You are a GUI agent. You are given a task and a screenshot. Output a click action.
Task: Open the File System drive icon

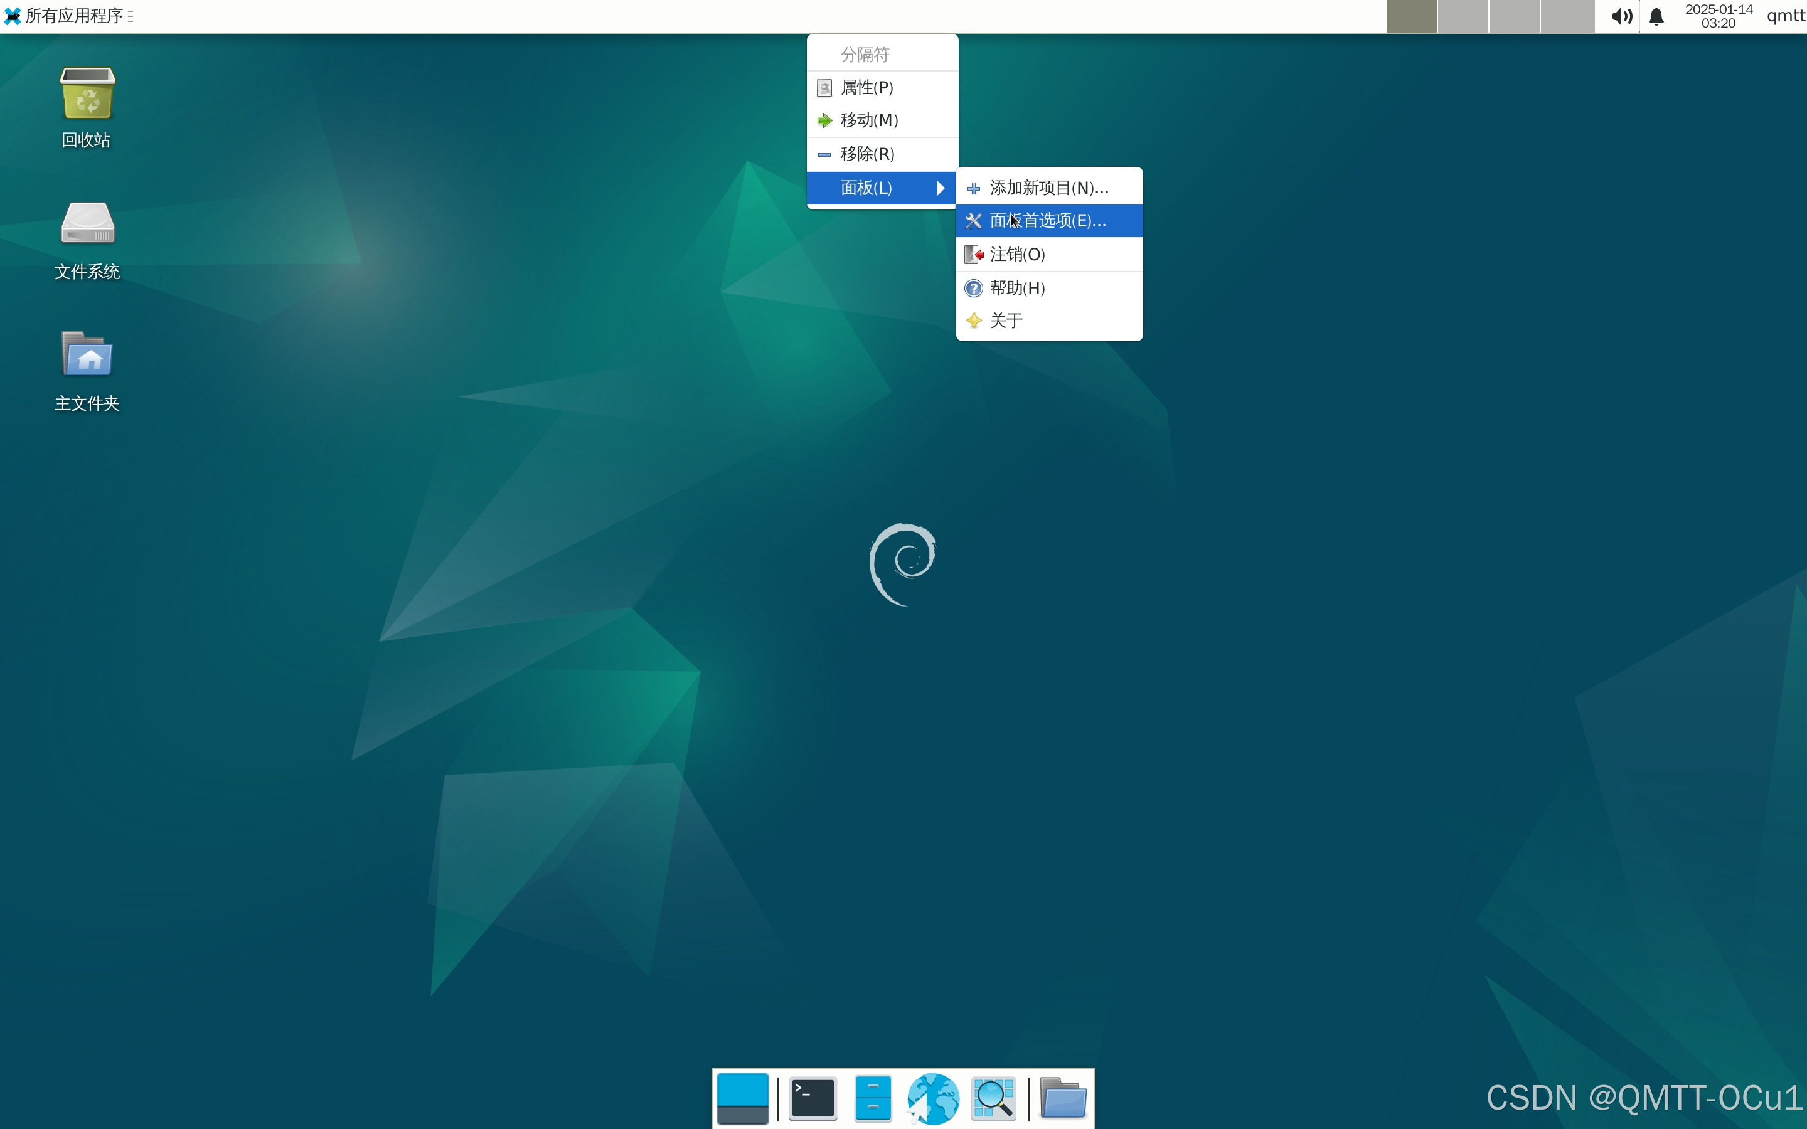pos(87,224)
